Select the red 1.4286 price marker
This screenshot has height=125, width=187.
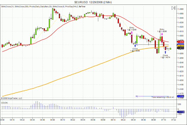click(x=181, y=42)
